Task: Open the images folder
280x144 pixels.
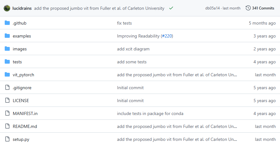Action: pyautogui.click(x=20, y=49)
